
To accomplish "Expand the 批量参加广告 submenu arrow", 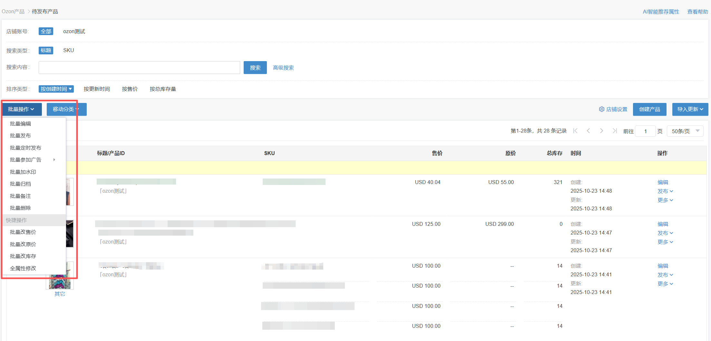I will tap(54, 160).
